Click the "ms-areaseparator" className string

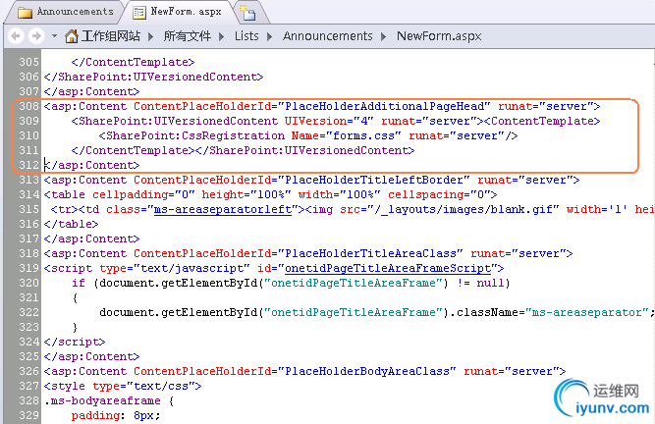click(587, 312)
